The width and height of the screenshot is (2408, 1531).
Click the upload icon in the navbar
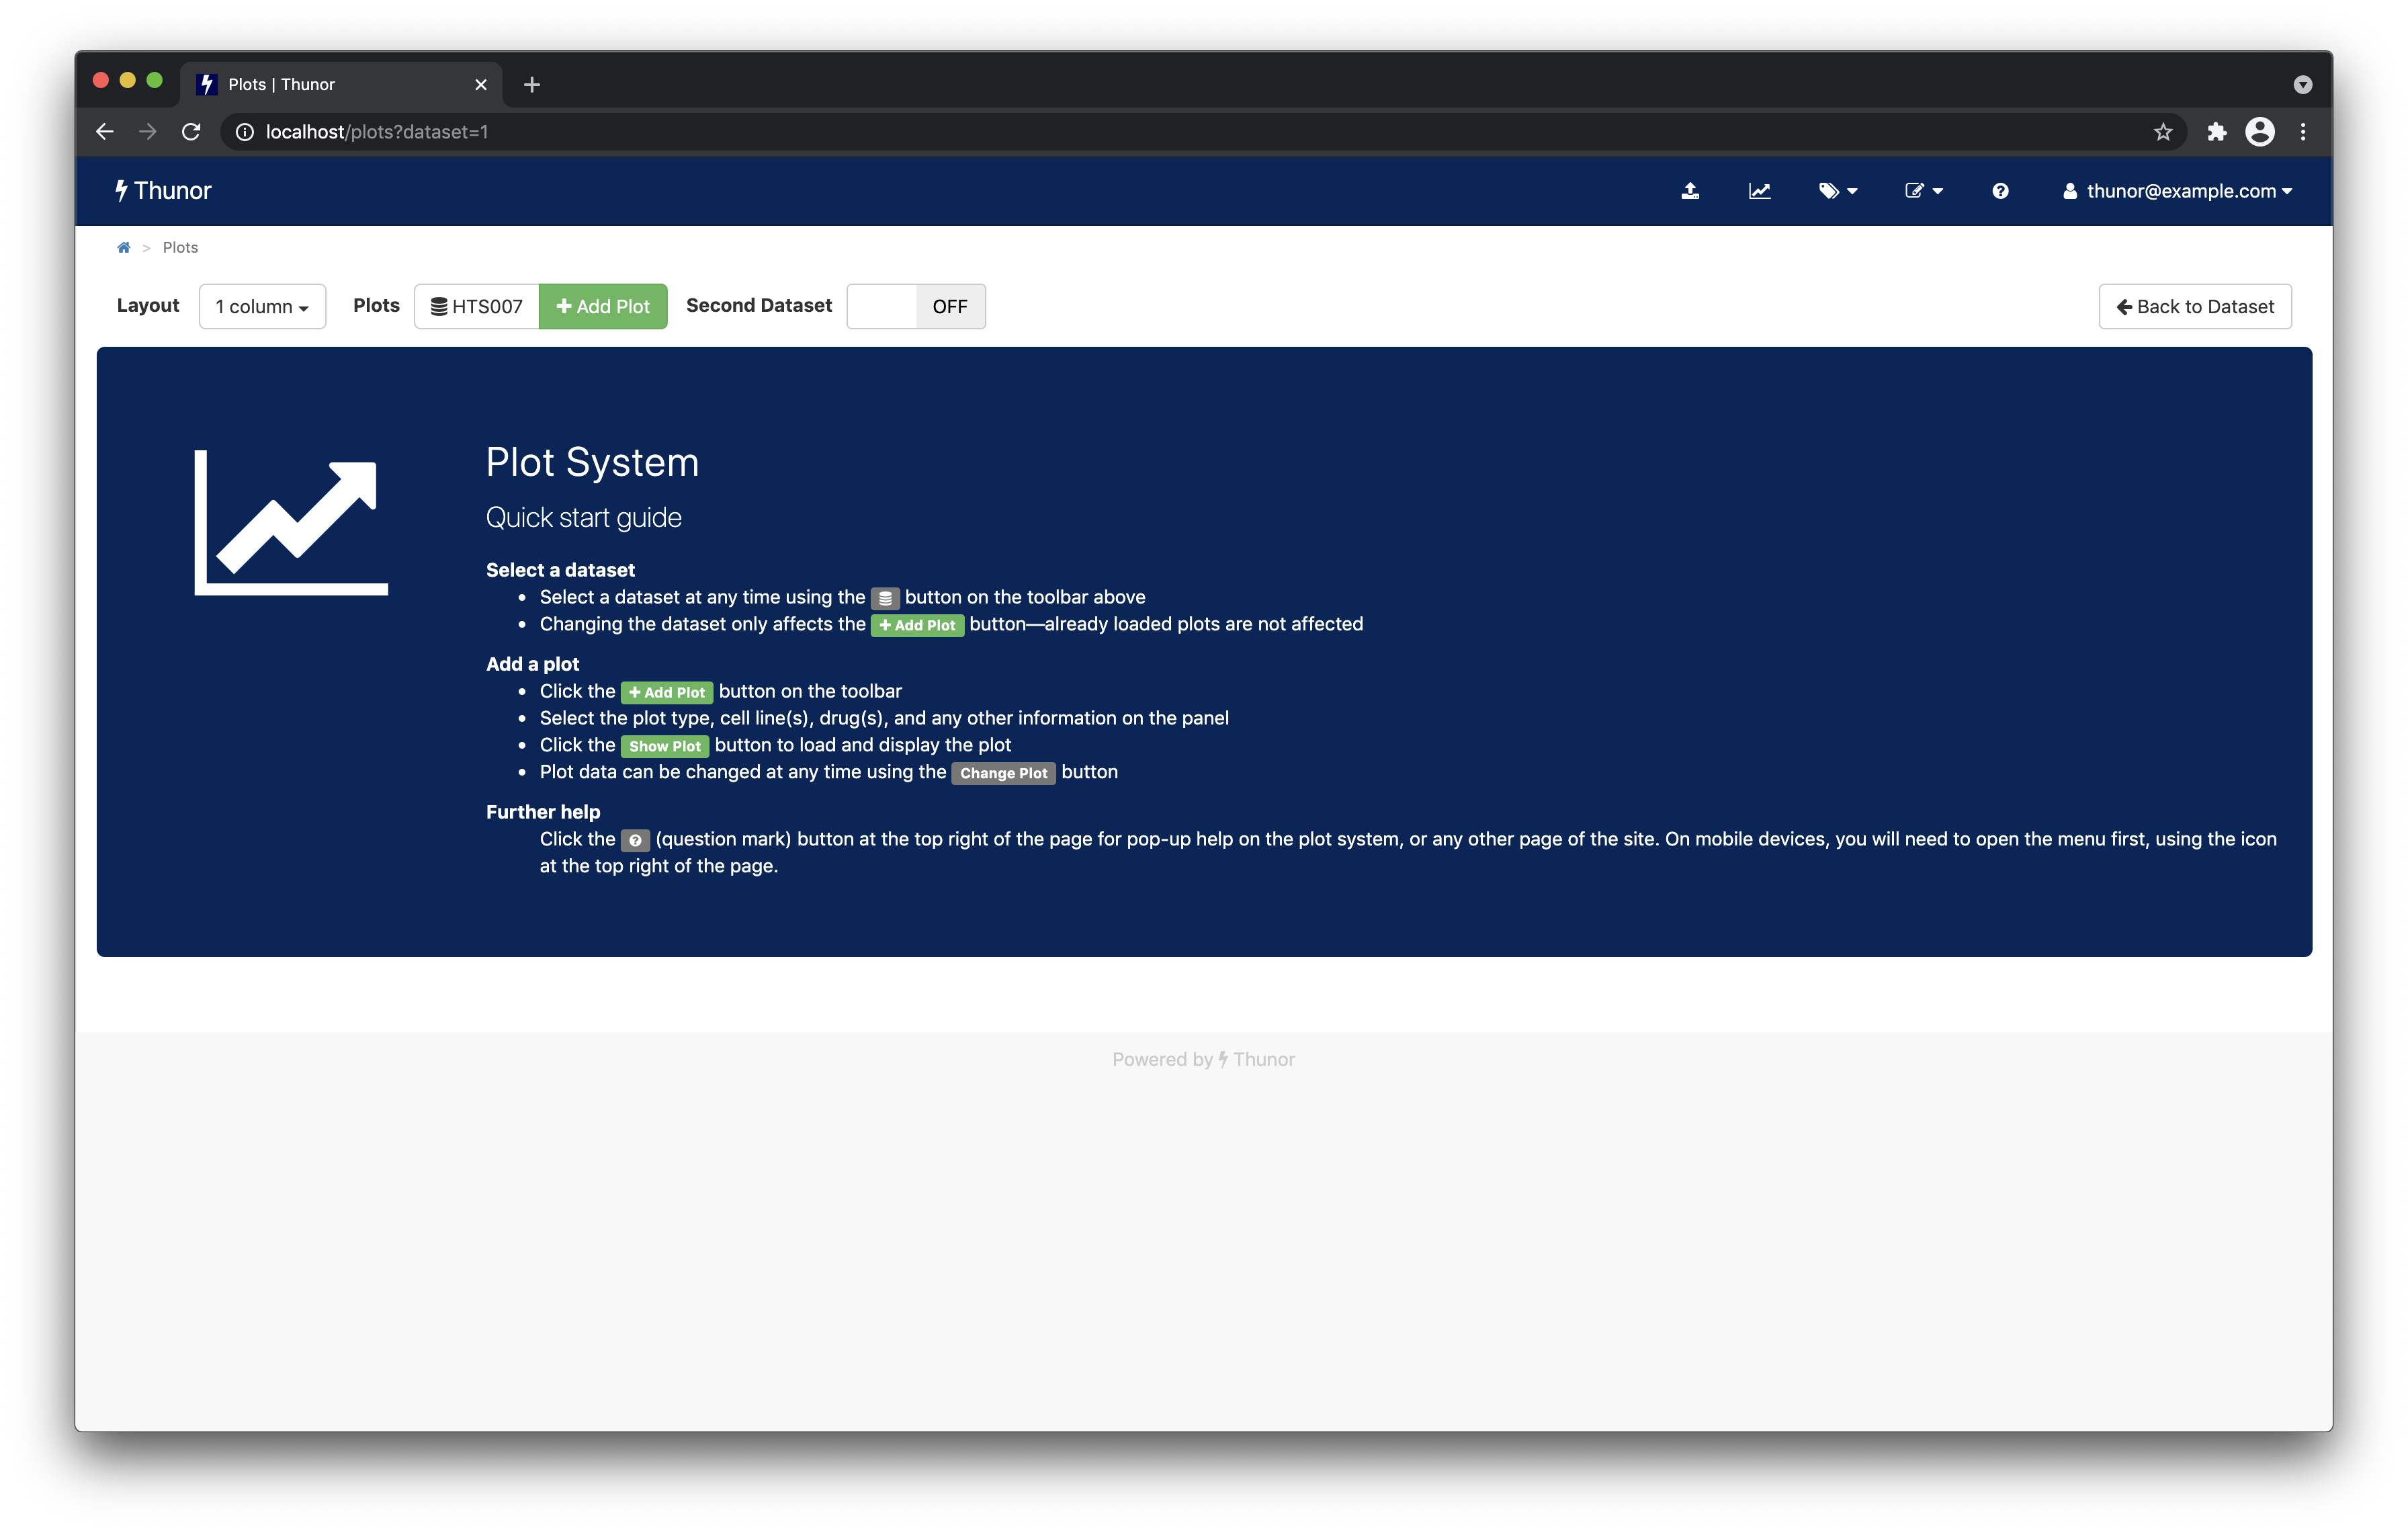(x=1691, y=190)
